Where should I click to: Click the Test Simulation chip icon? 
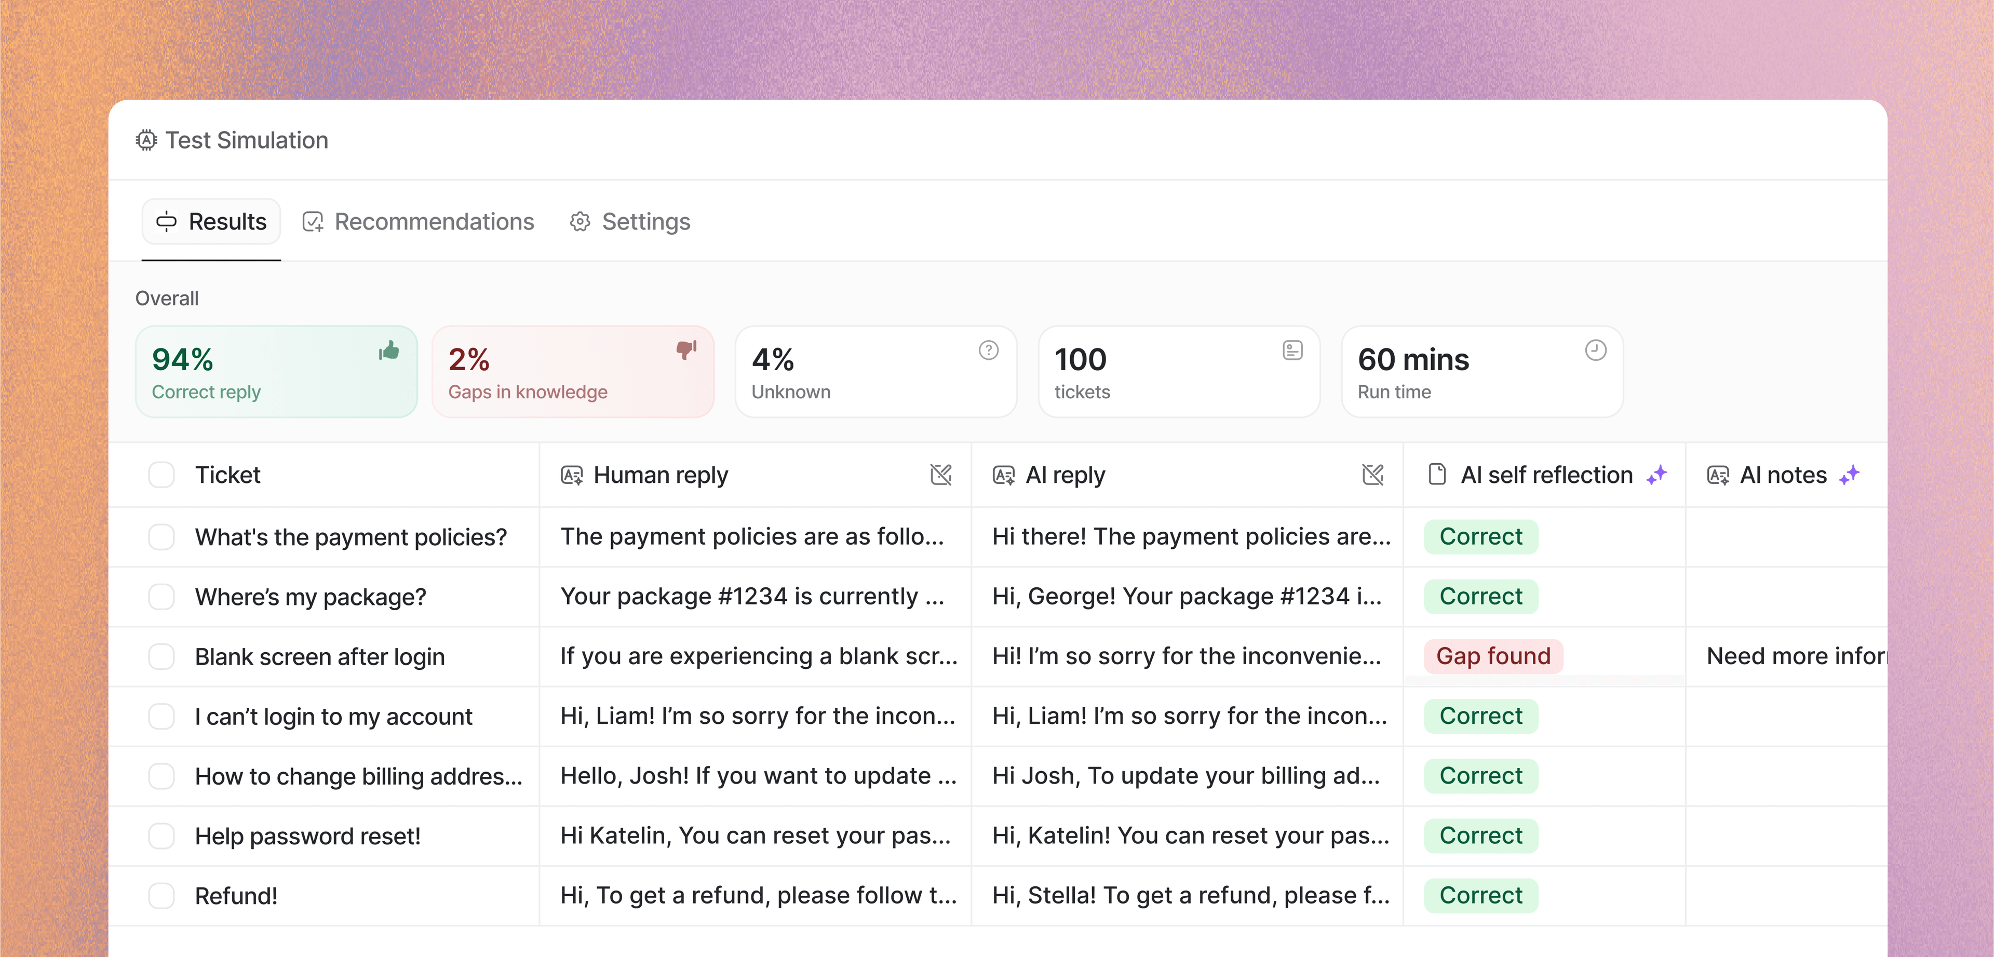point(146,140)
